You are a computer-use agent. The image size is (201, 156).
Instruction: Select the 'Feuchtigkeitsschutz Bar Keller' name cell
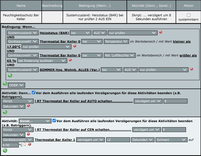click(21, 17)
